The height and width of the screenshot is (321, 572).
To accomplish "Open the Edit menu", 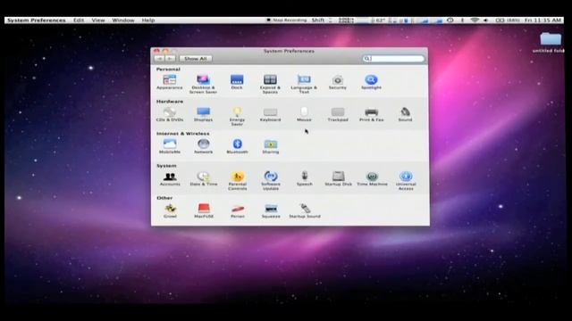I will tap(79, 21).
